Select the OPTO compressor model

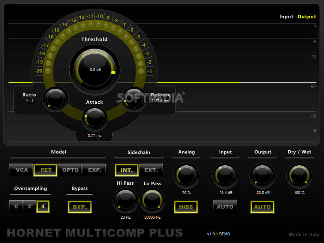pos(70,170)
